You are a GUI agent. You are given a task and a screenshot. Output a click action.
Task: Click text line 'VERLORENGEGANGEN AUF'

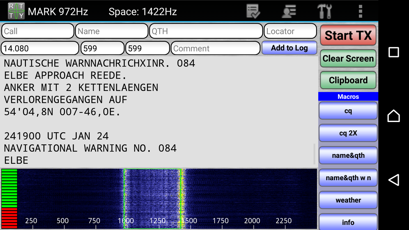click(x=66, y=100)
